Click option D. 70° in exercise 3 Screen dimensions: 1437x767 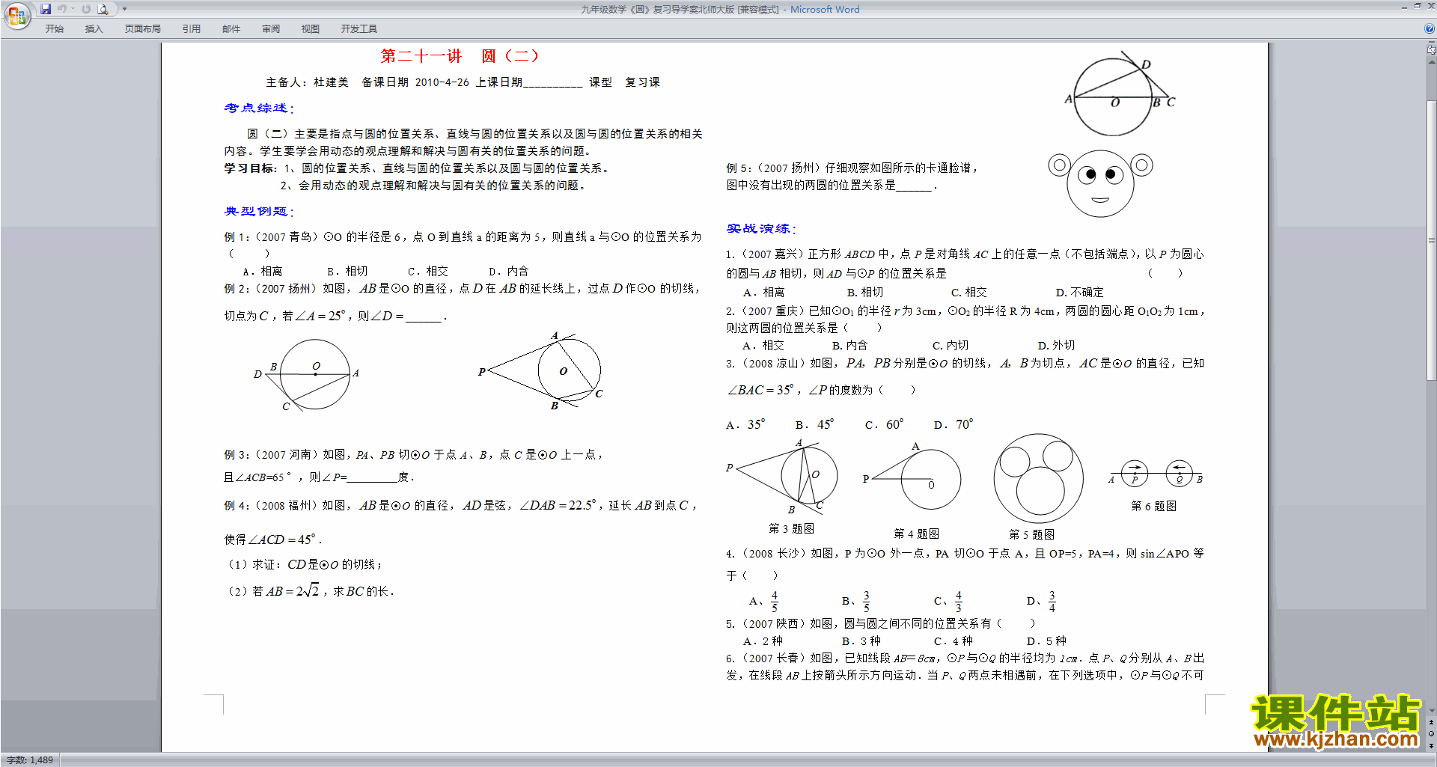[954, 424]
